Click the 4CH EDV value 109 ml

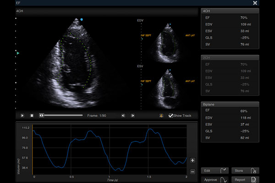tap(246, 24)
